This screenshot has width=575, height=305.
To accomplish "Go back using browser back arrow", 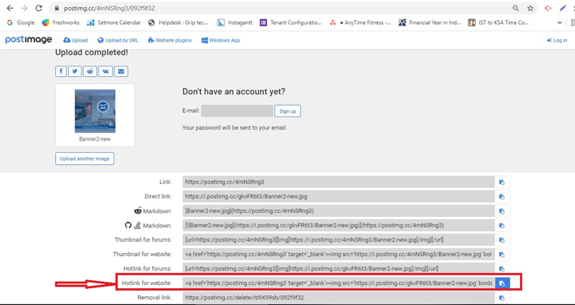I will [x=10, y=8].
